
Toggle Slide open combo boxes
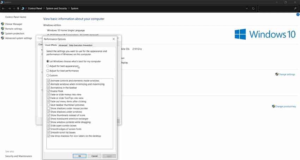tap(49, 125)
